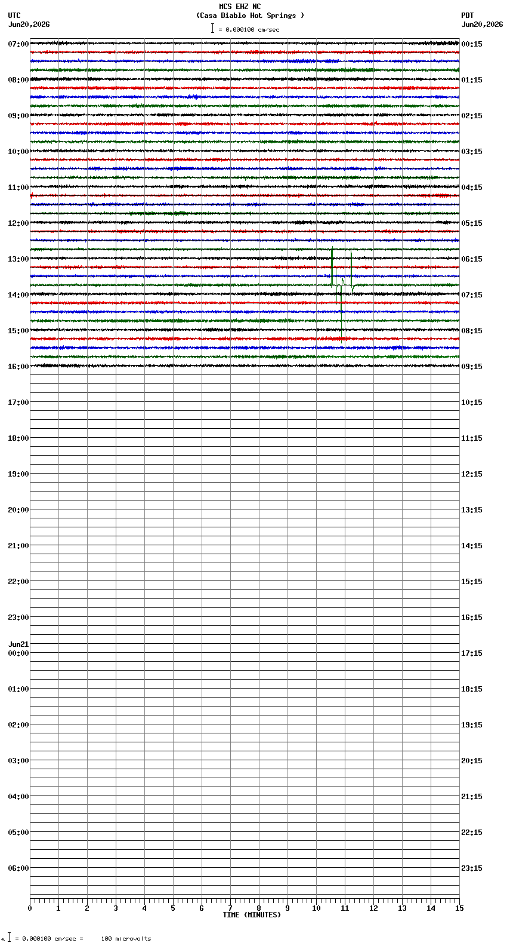
Task: Click the 22:15 PDT time label
Action: (x=472, y=833)
